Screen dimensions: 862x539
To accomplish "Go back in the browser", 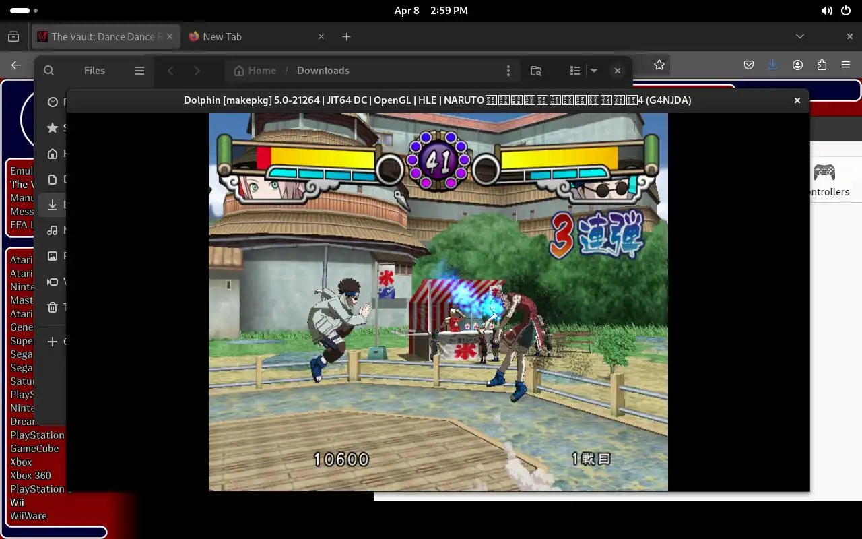I will point(16,65).
